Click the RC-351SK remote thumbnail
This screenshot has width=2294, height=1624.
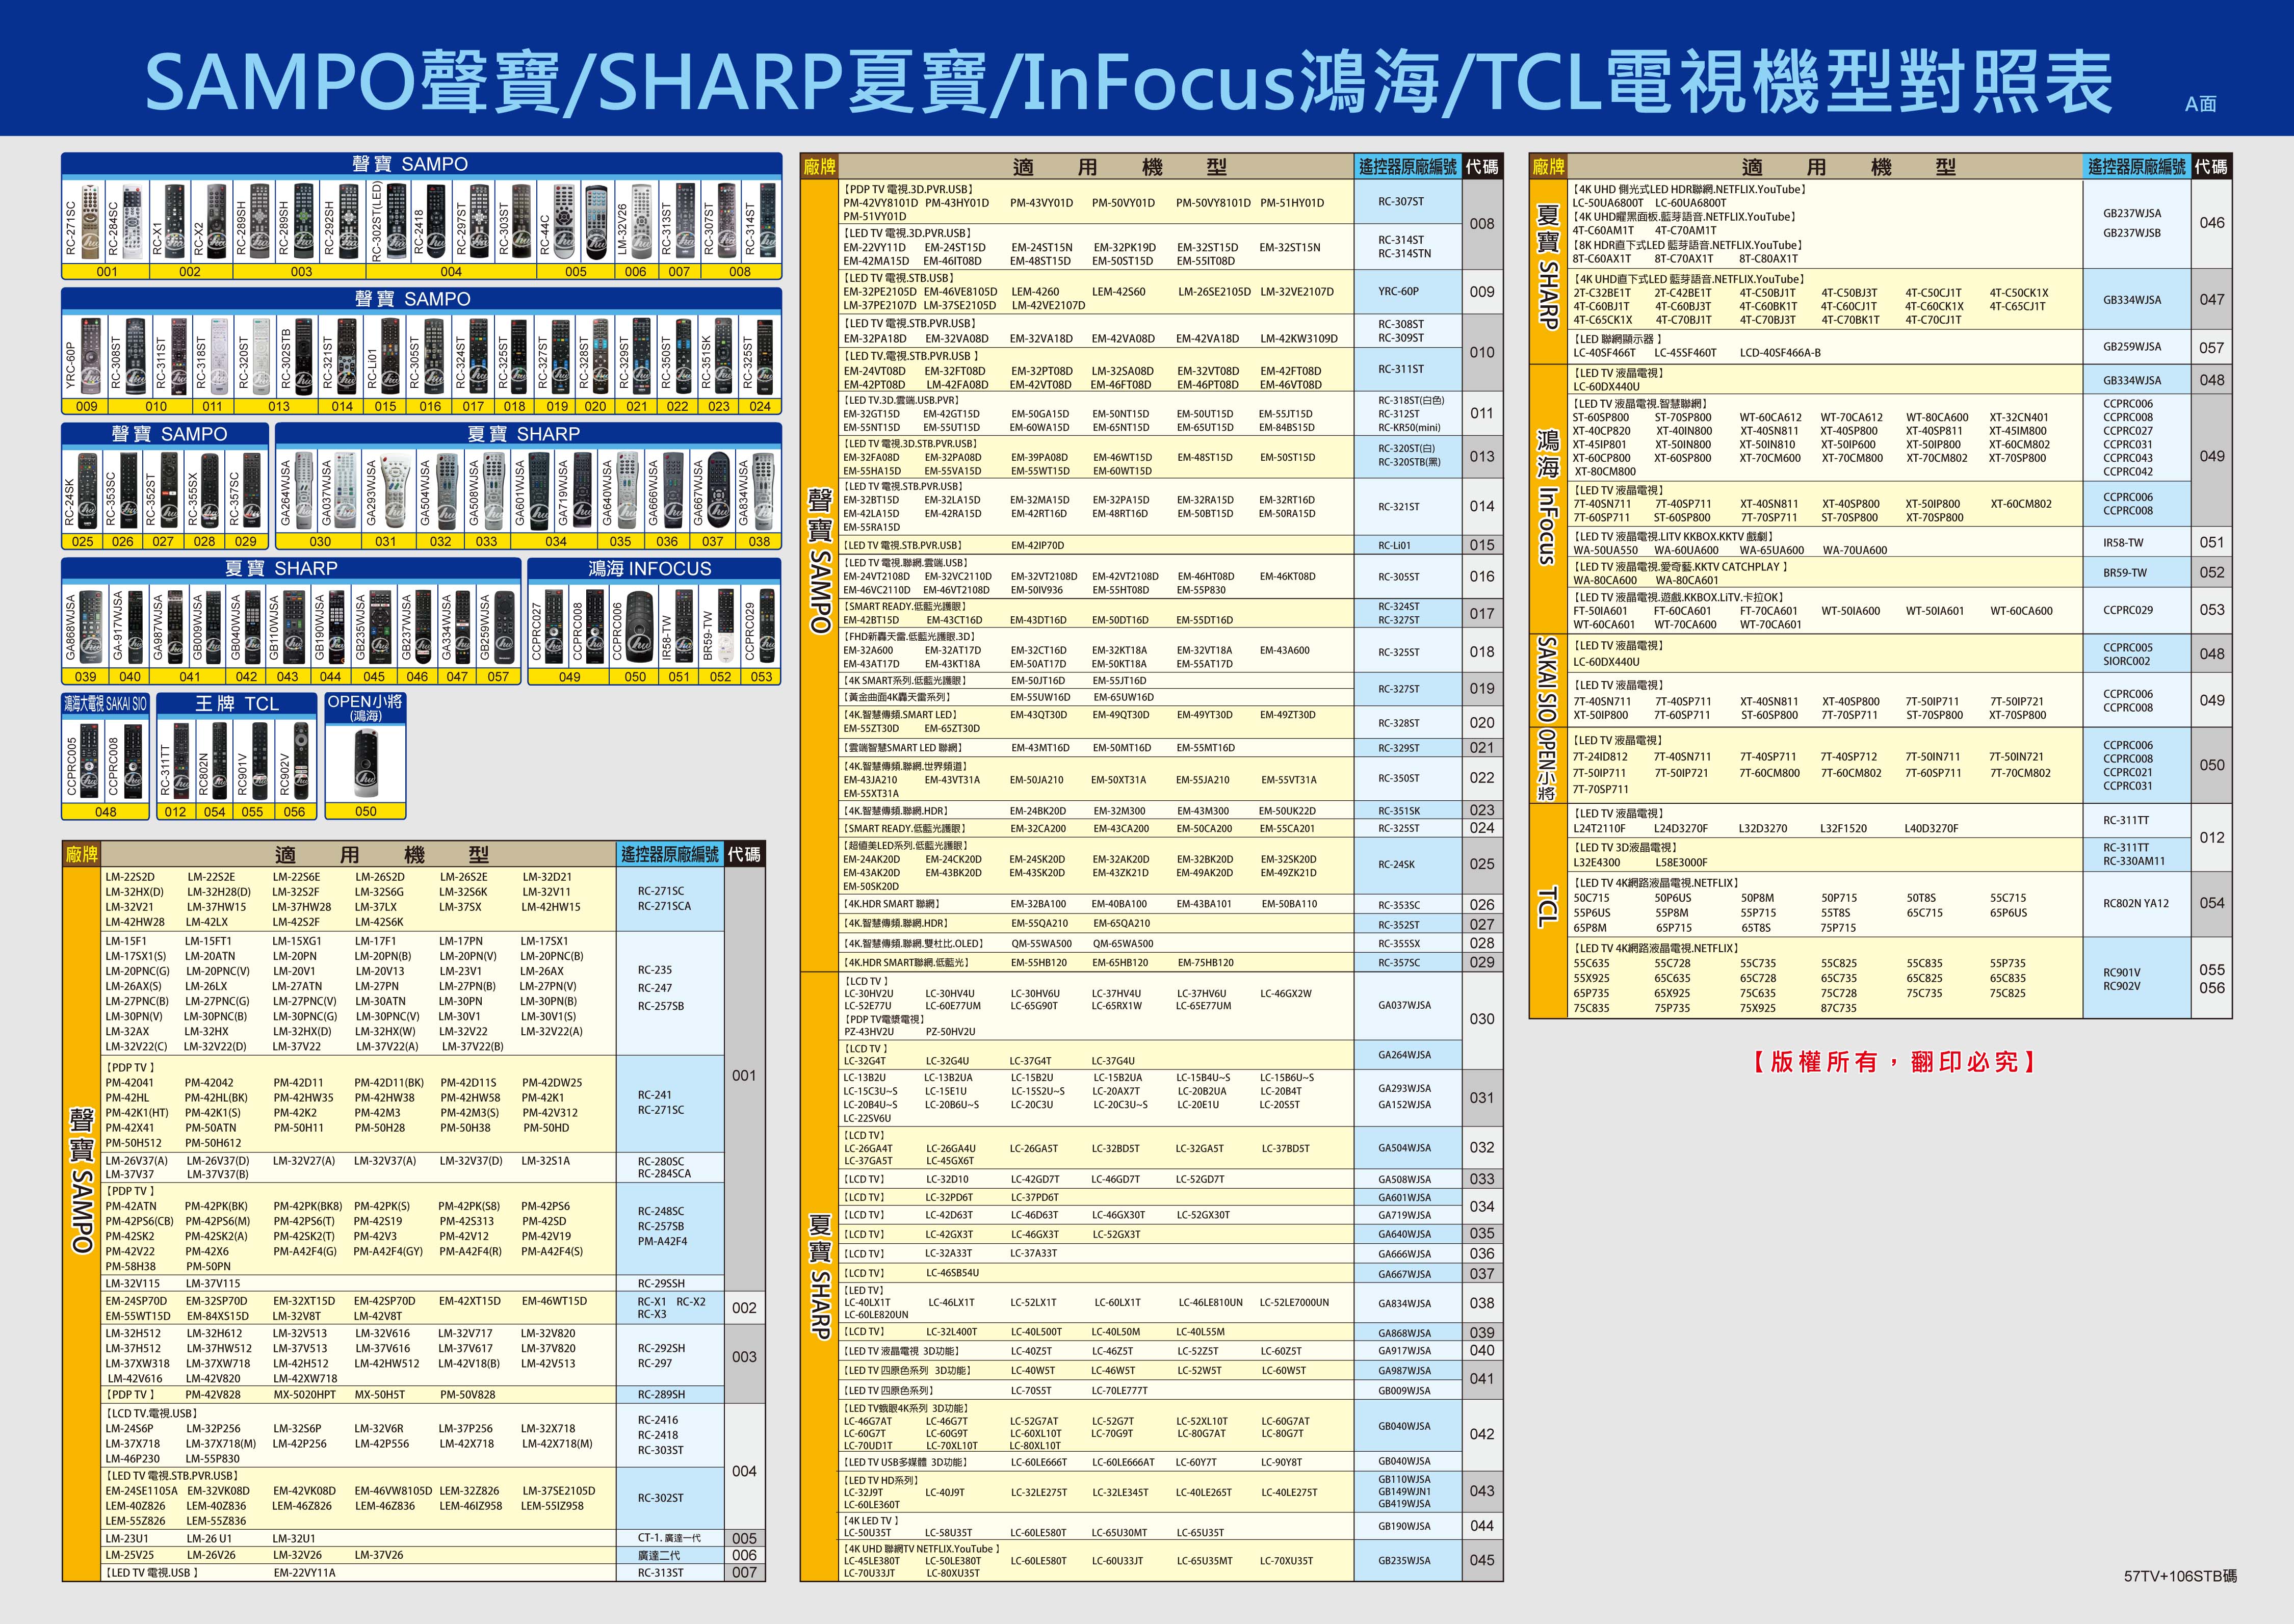(x=725, y=356)
